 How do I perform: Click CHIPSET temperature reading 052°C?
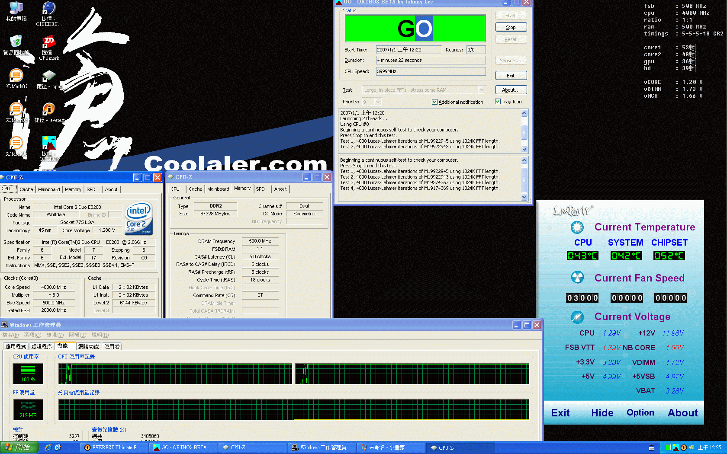(669, 256)
